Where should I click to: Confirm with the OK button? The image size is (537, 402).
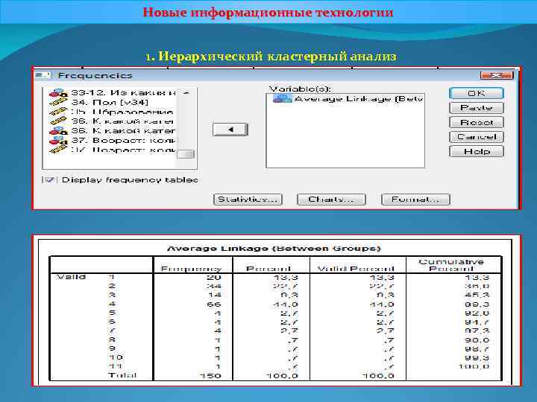coord(477,93)
